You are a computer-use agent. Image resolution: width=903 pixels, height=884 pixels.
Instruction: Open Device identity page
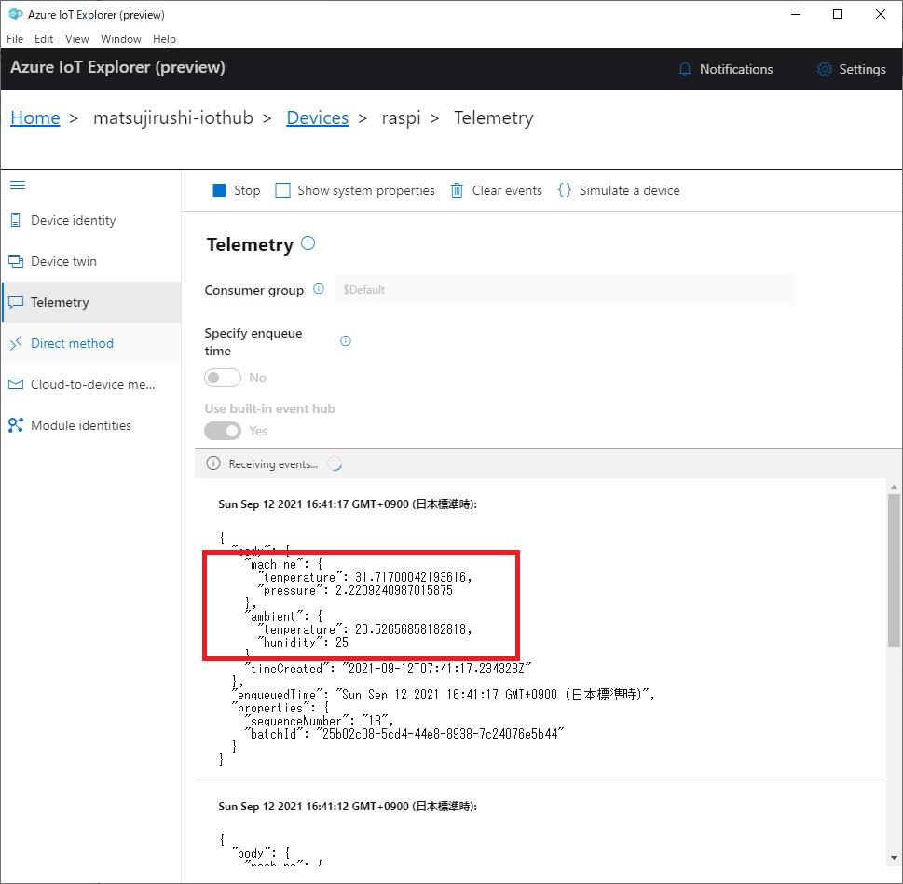coord(91,220)
